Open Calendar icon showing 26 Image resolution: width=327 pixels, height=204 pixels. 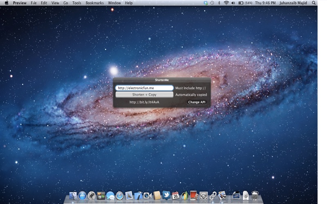[x=175, y=195]
